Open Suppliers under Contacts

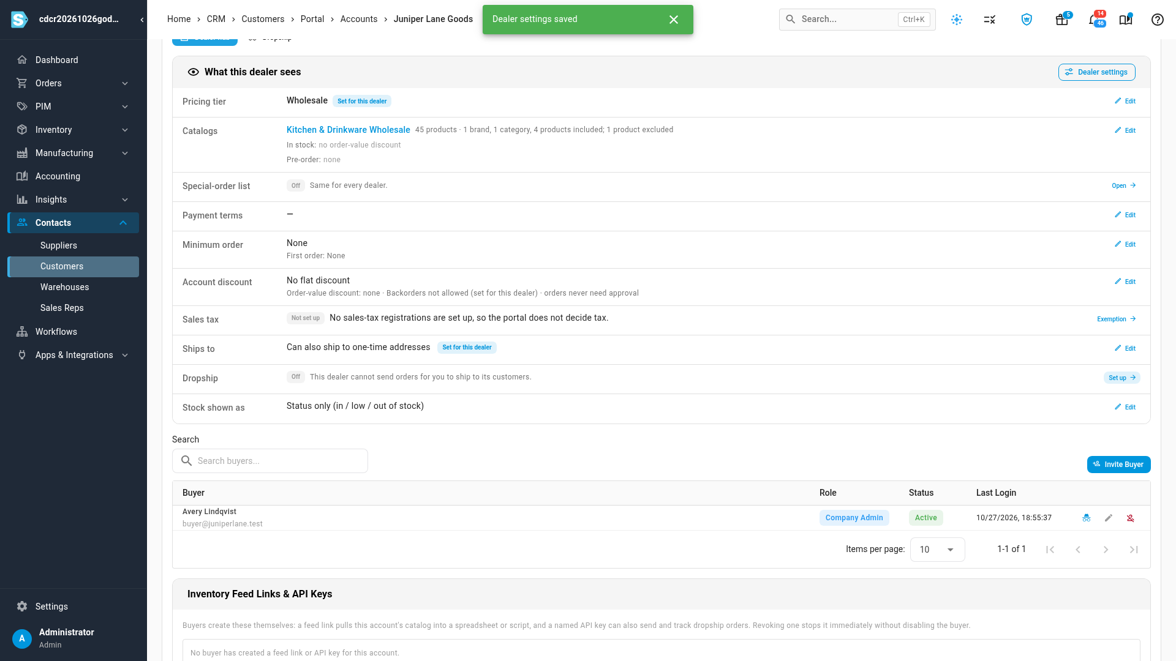(x=73, y=245)
